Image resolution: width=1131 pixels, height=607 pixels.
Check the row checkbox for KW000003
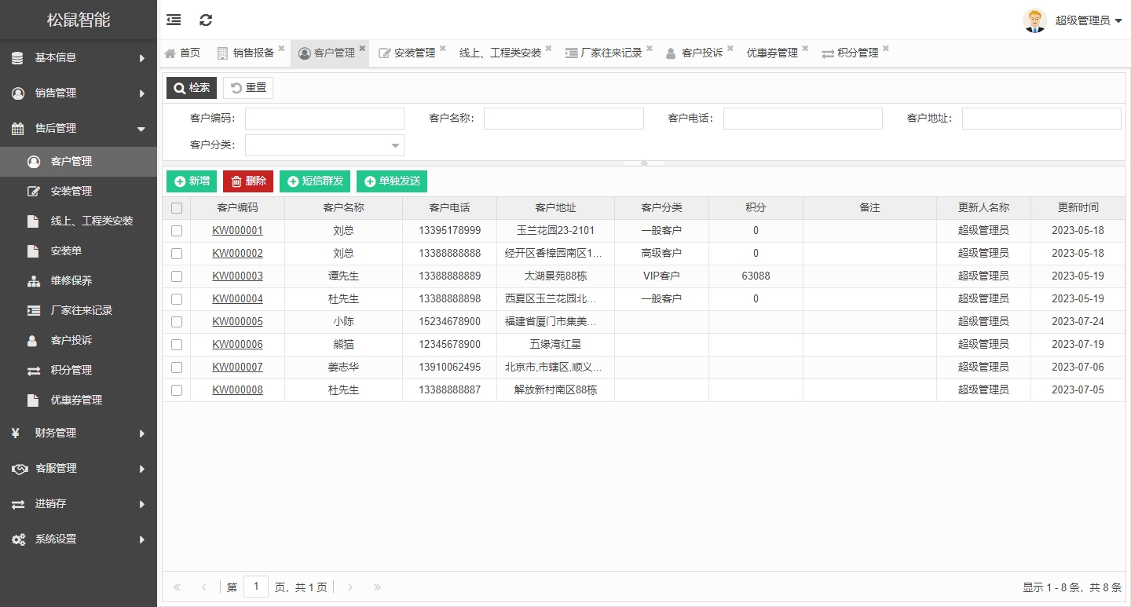177,276
